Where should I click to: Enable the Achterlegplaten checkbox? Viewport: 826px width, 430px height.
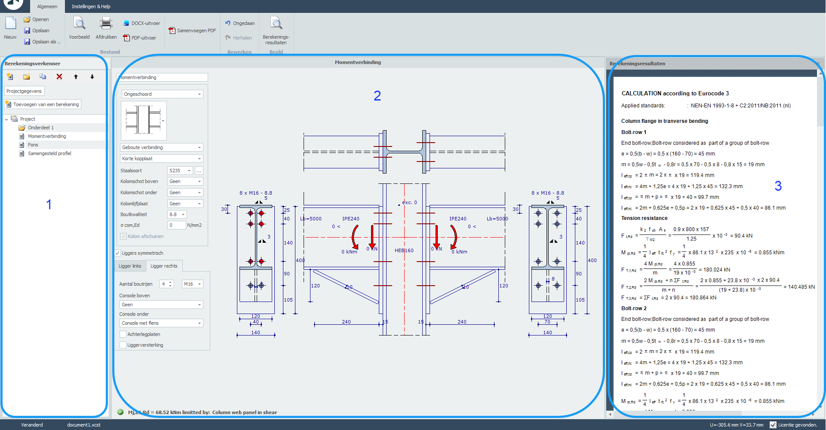coord(123,334)
